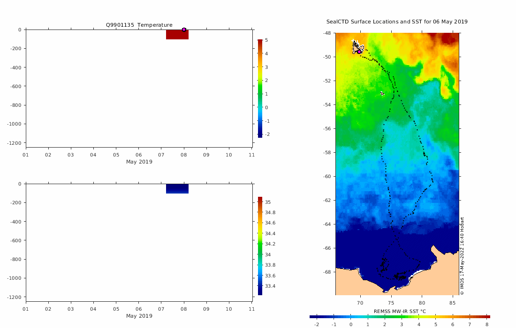Click the '34.4' tick on salinity colorbar

(x=270, y=234)
